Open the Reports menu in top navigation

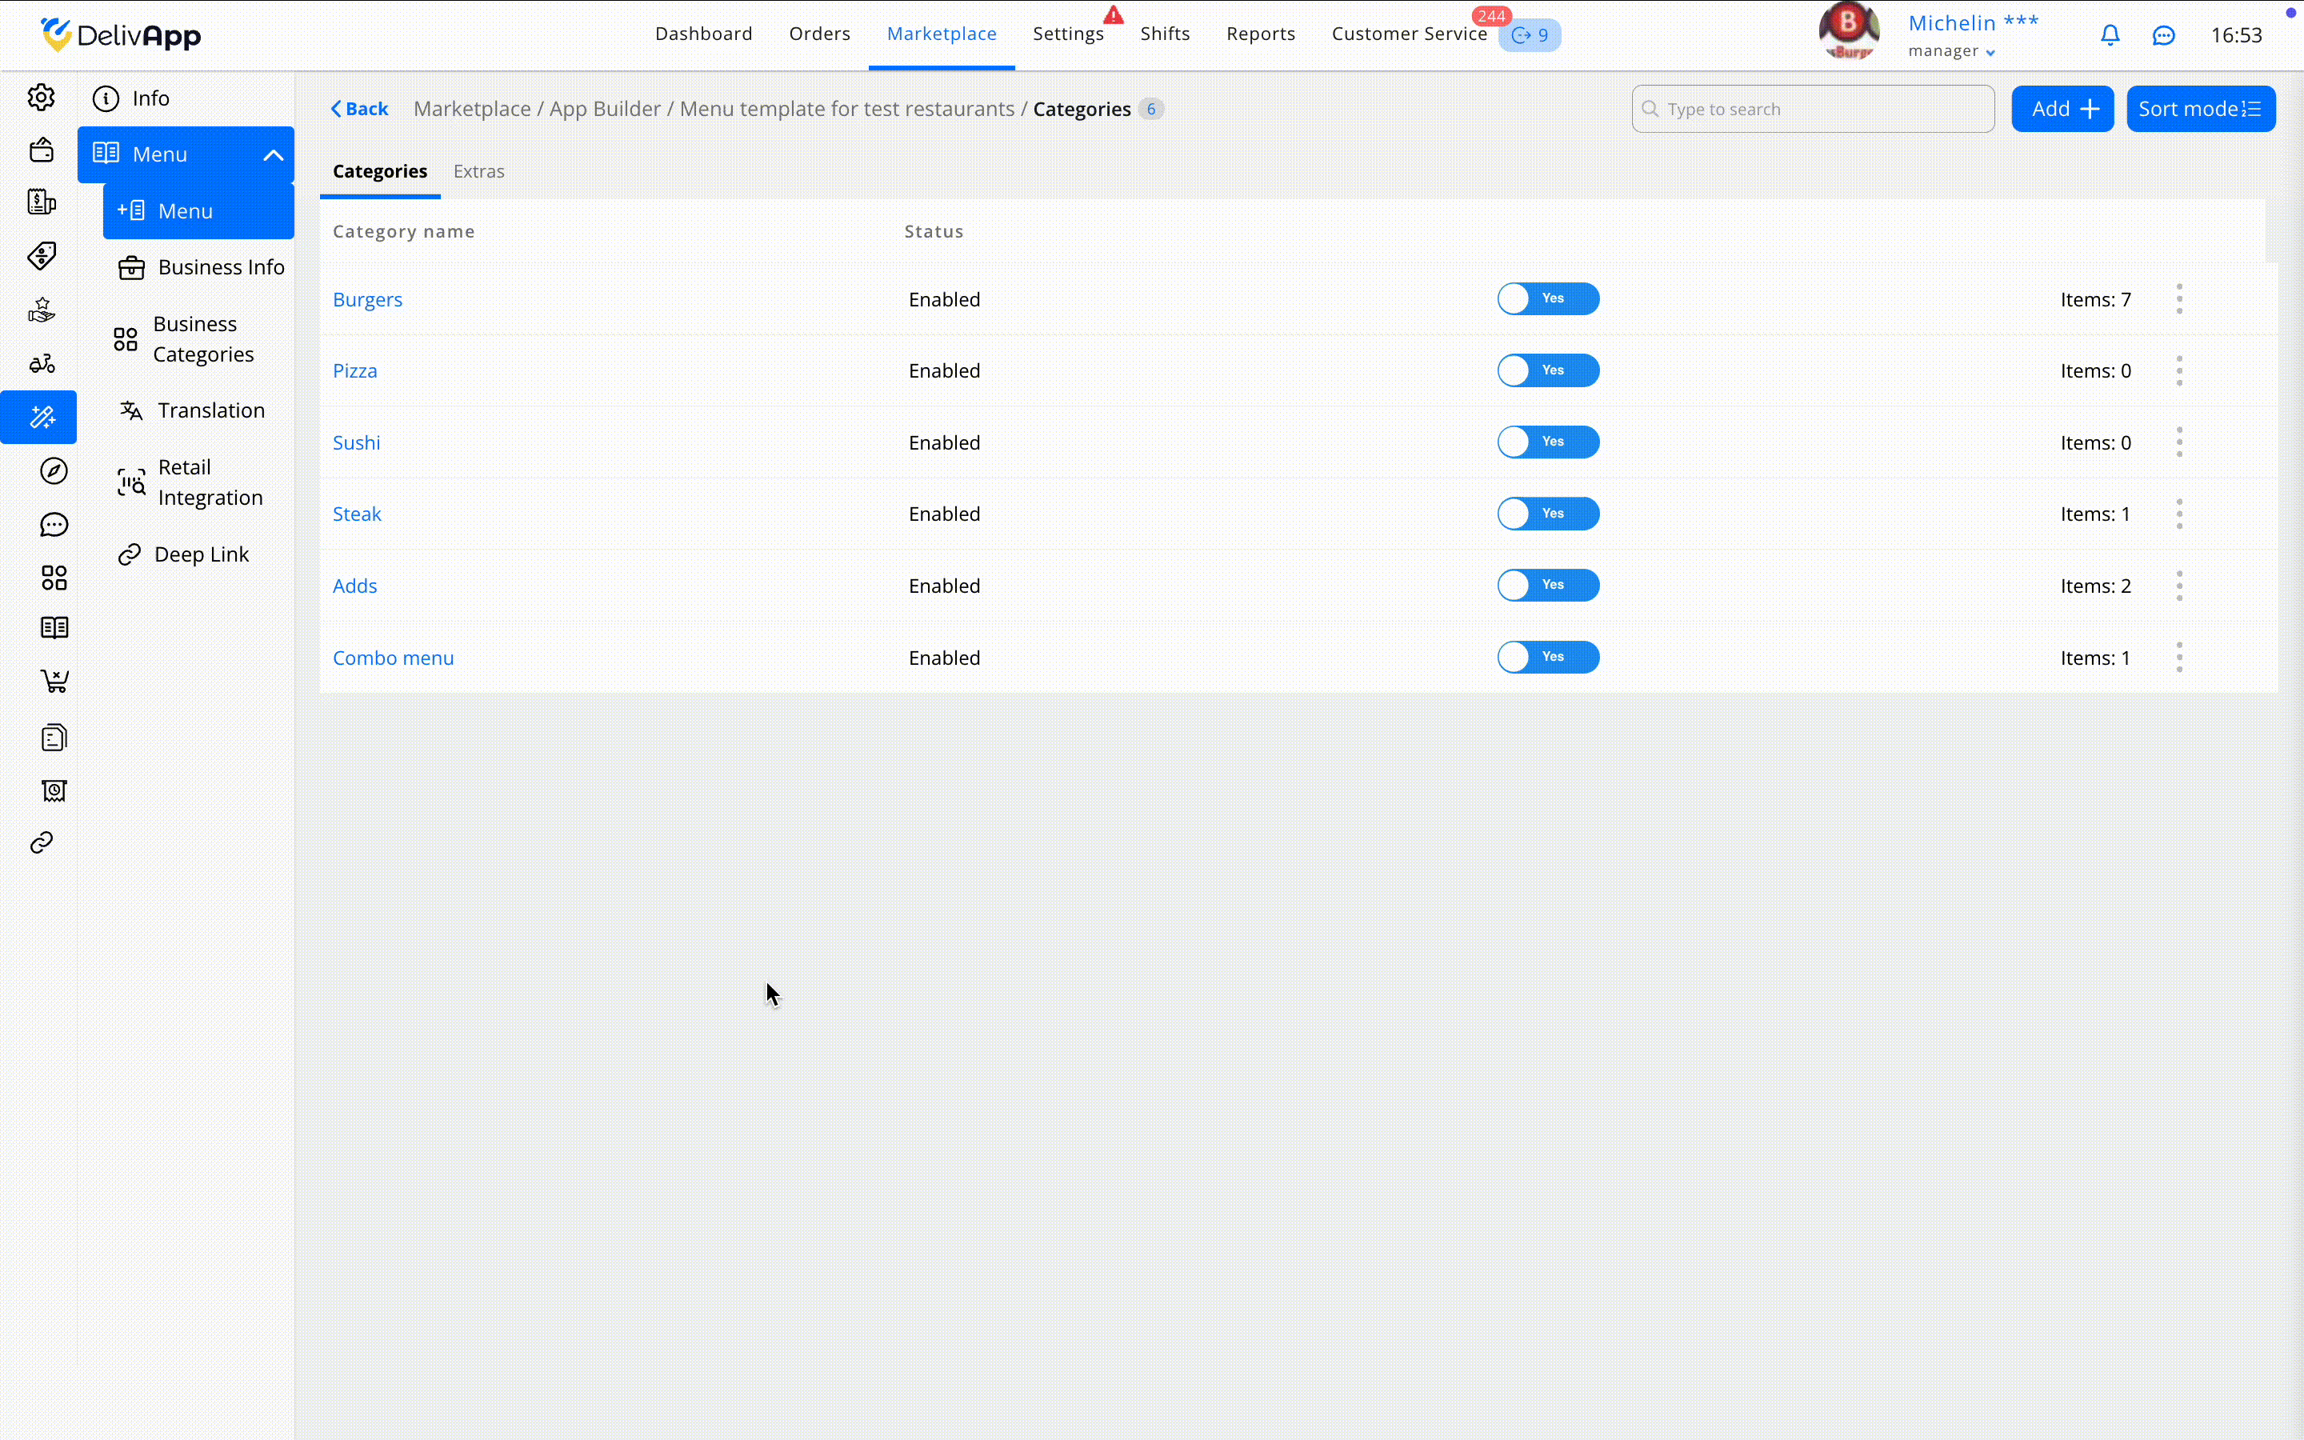pyautogui.click(x=1261, y=34)
